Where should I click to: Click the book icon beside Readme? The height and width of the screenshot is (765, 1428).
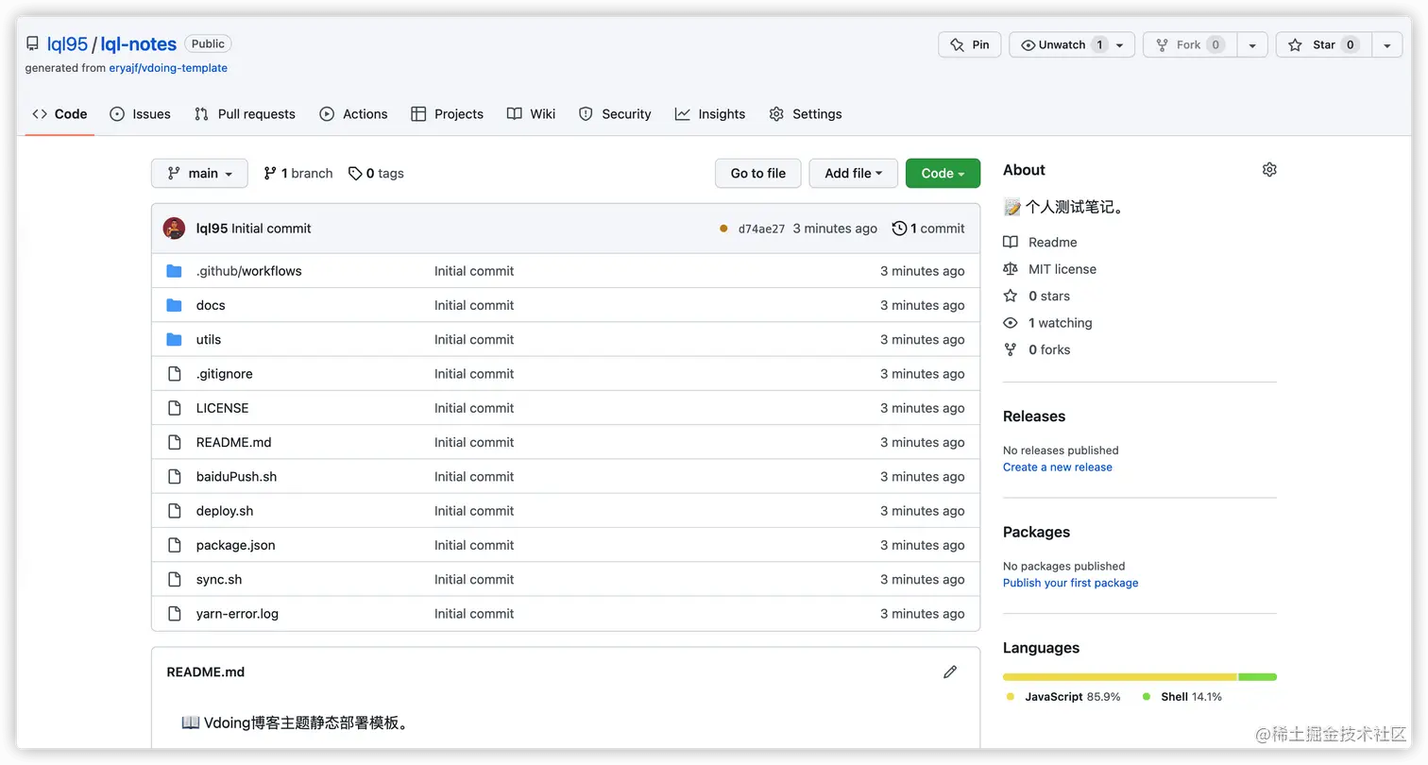tap(1011, 243)
